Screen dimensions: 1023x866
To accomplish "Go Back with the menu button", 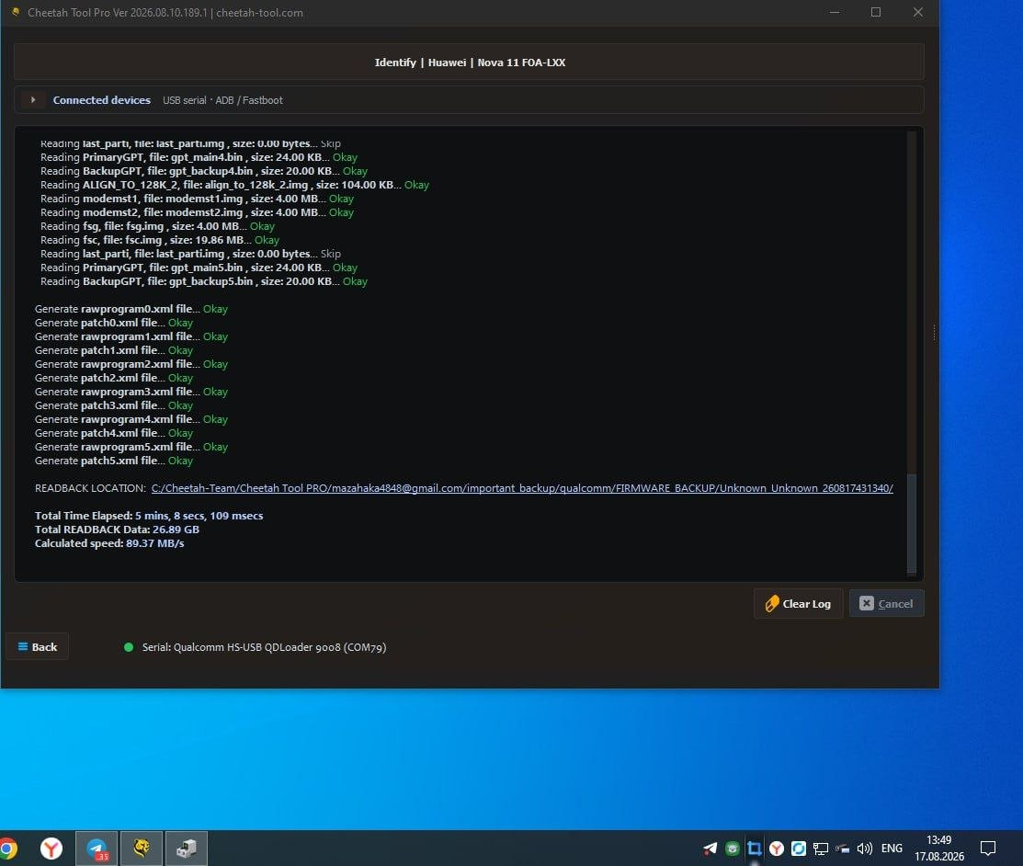I will tap(37, 646).
